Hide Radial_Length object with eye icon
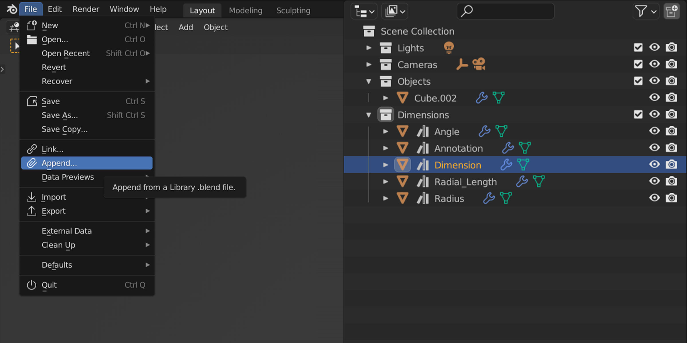 click(654, 181)
